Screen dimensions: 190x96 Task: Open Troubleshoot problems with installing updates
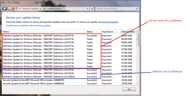coord(28,25)
